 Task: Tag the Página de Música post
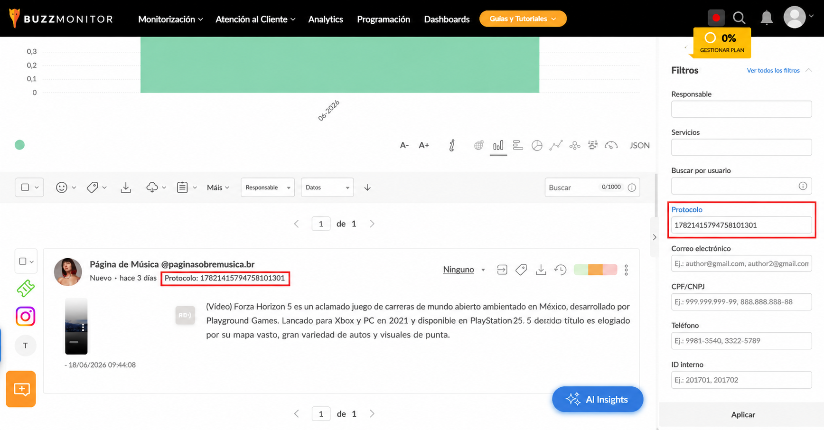[x=521, y=270]
